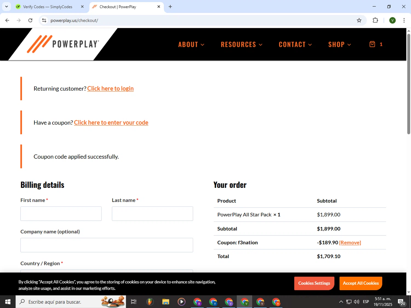
Task: Select the Checkout PowerPlay tab
Action: click(127, 7)
